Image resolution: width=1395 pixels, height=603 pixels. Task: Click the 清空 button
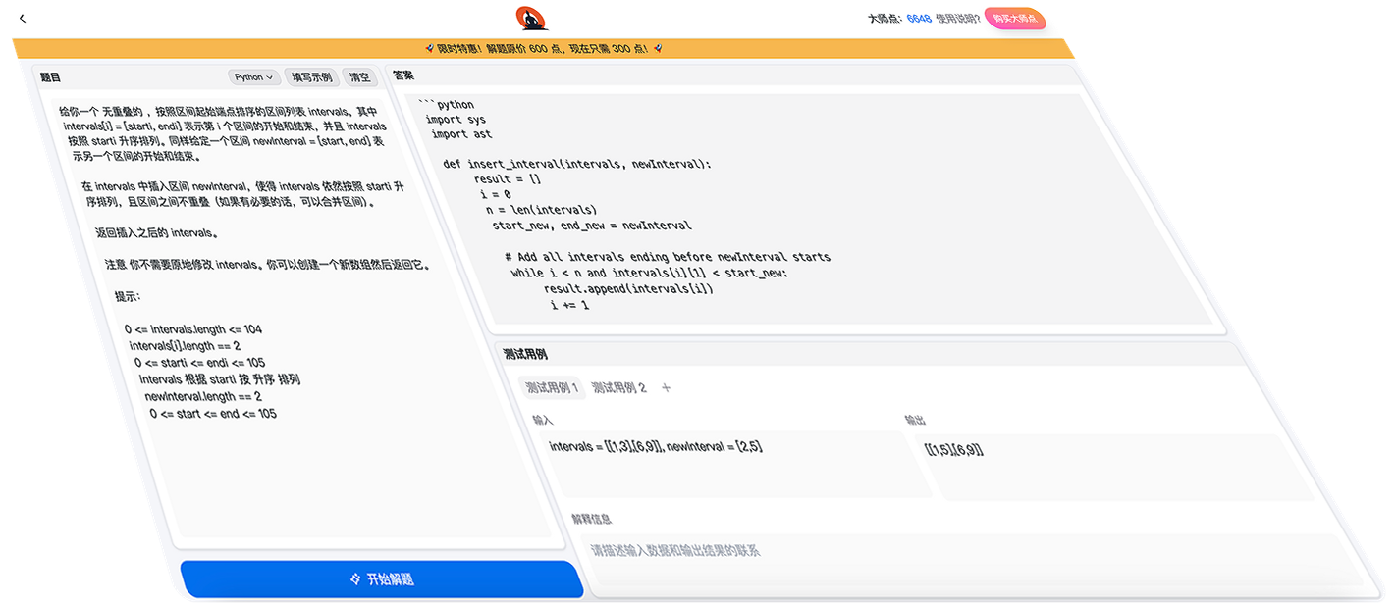360,77
